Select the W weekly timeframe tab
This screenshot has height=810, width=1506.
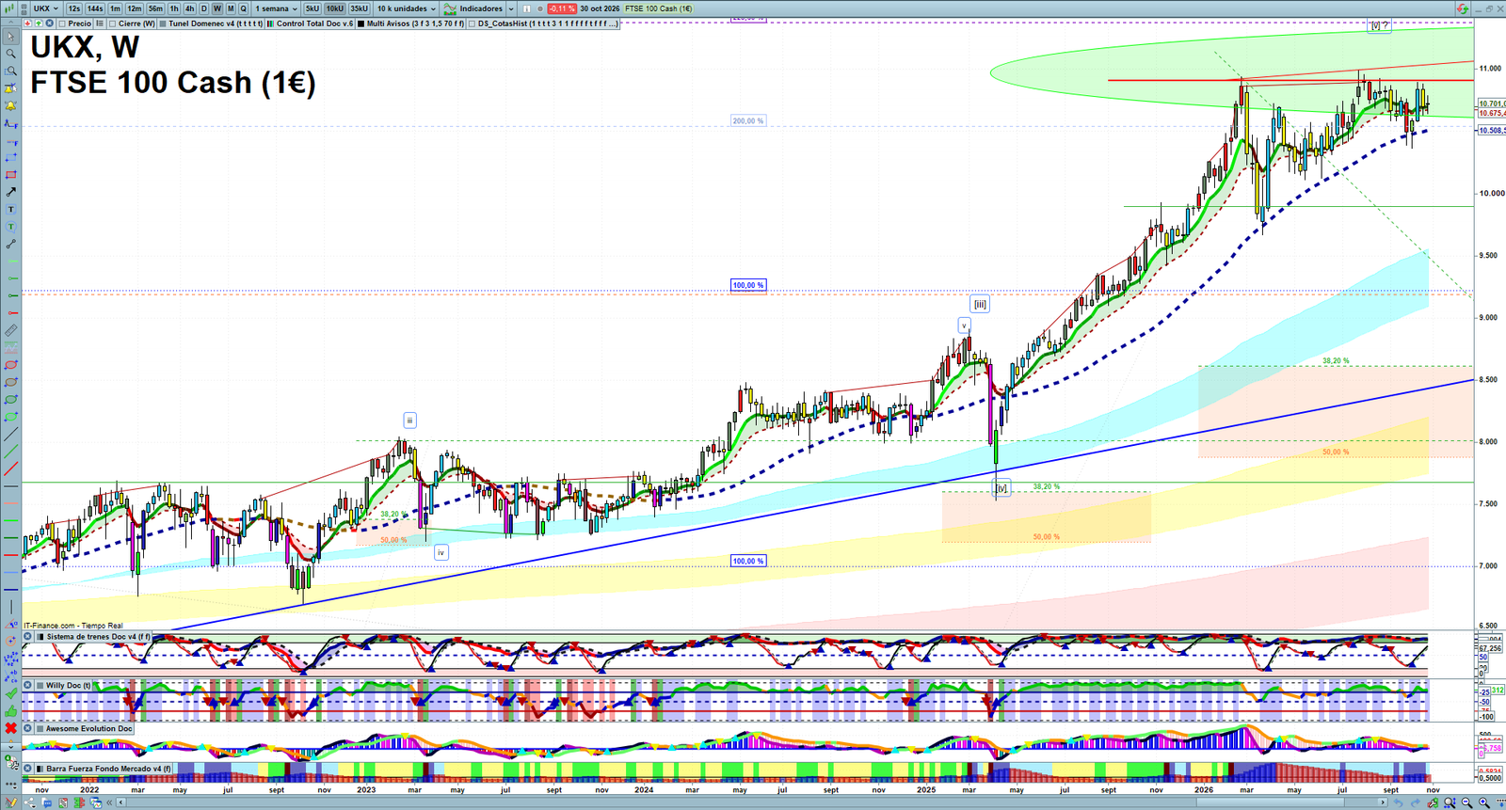pyautogui.click(x=217, y=8)
